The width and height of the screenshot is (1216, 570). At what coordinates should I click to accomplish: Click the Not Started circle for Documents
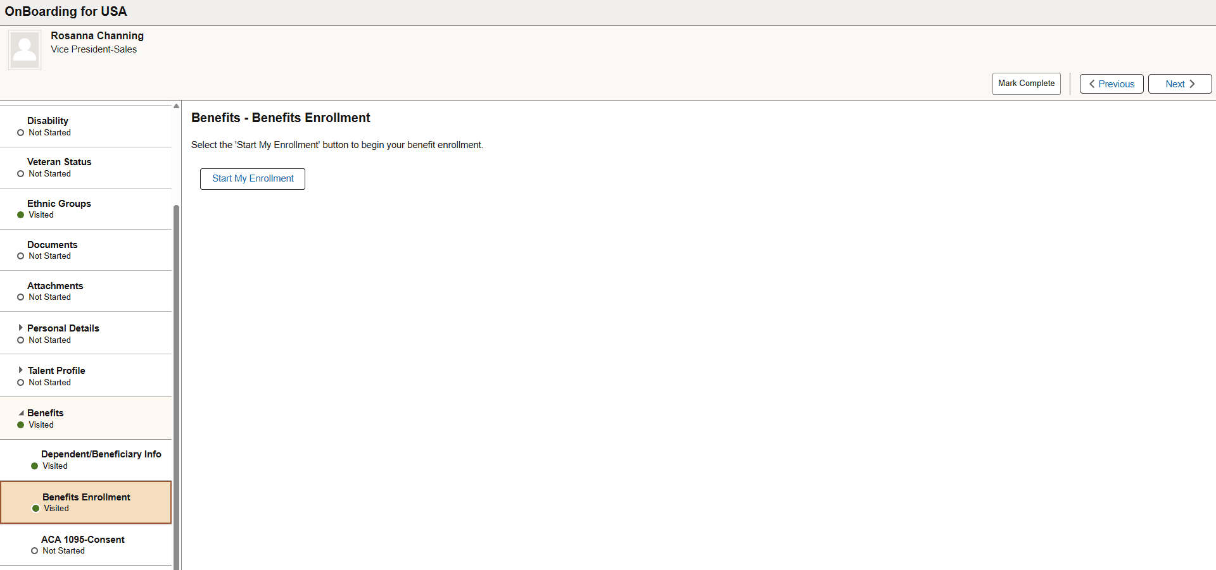point(20,256)
